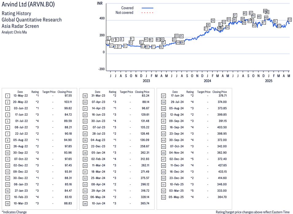The height and width of the screenshot is (214, 293).
Task: Click chart marker 25
Action: pos(181,36)
